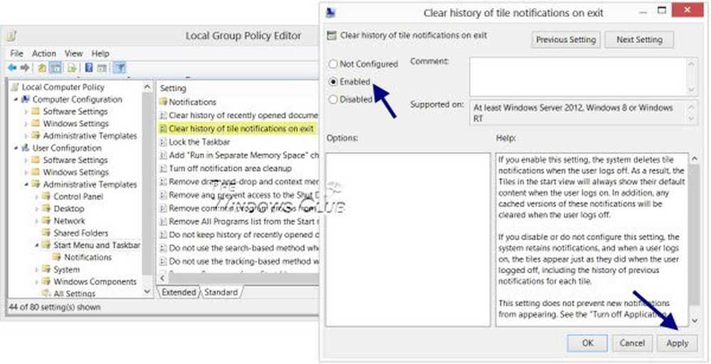711x364 pixels.
Task: Click the Forward arrow in the toolbar
Action: point(25,68)
